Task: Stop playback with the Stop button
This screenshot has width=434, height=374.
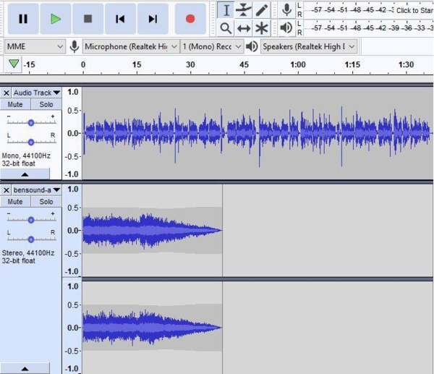Action: 88,19
